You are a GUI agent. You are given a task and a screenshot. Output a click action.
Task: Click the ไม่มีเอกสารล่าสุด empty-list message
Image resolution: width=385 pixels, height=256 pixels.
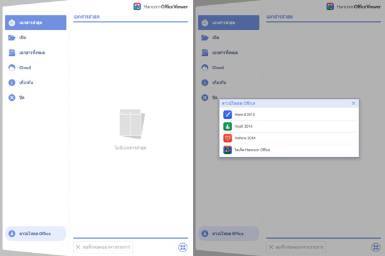130,148
